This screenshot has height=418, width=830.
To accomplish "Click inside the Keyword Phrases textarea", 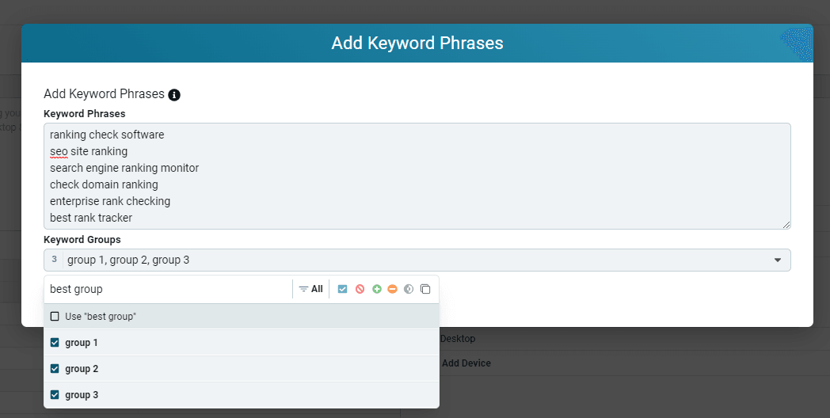I will coord(417,177).
